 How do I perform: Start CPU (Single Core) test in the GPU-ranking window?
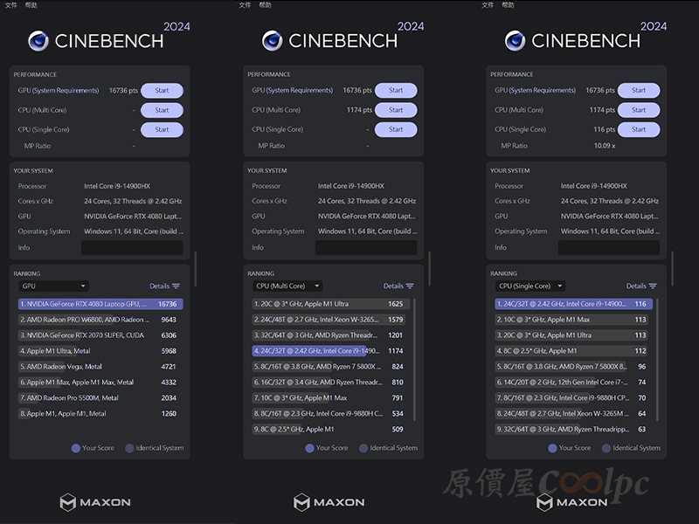162,129
